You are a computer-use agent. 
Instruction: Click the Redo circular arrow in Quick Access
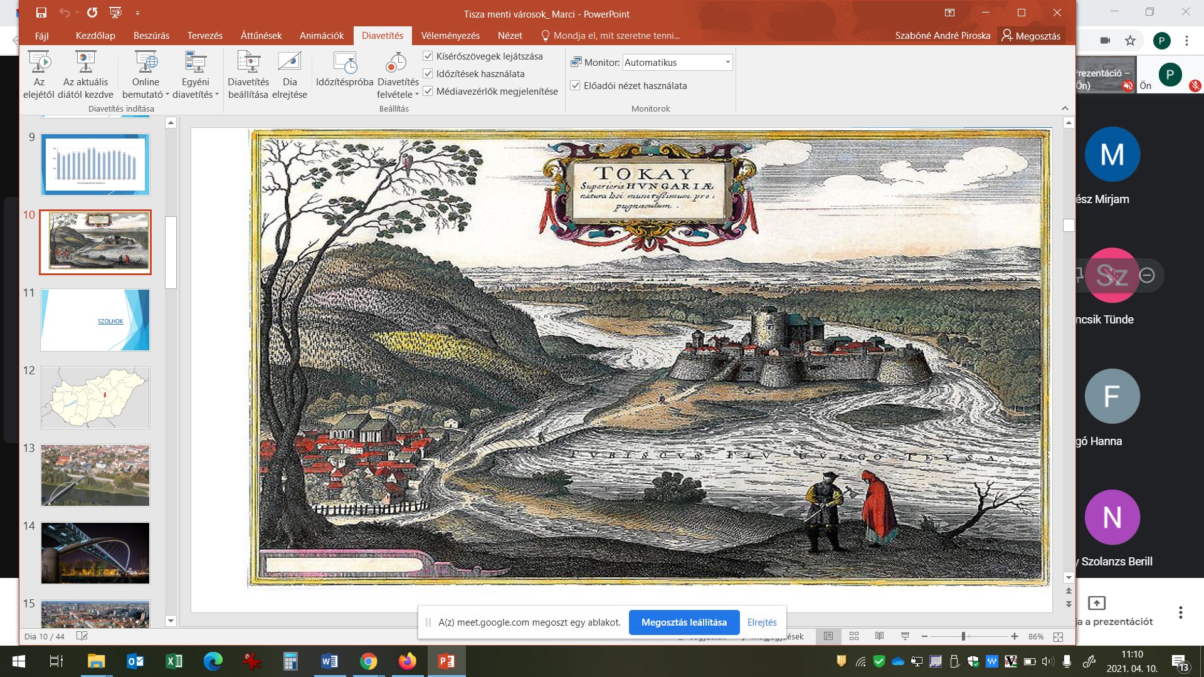click(92, 13)
